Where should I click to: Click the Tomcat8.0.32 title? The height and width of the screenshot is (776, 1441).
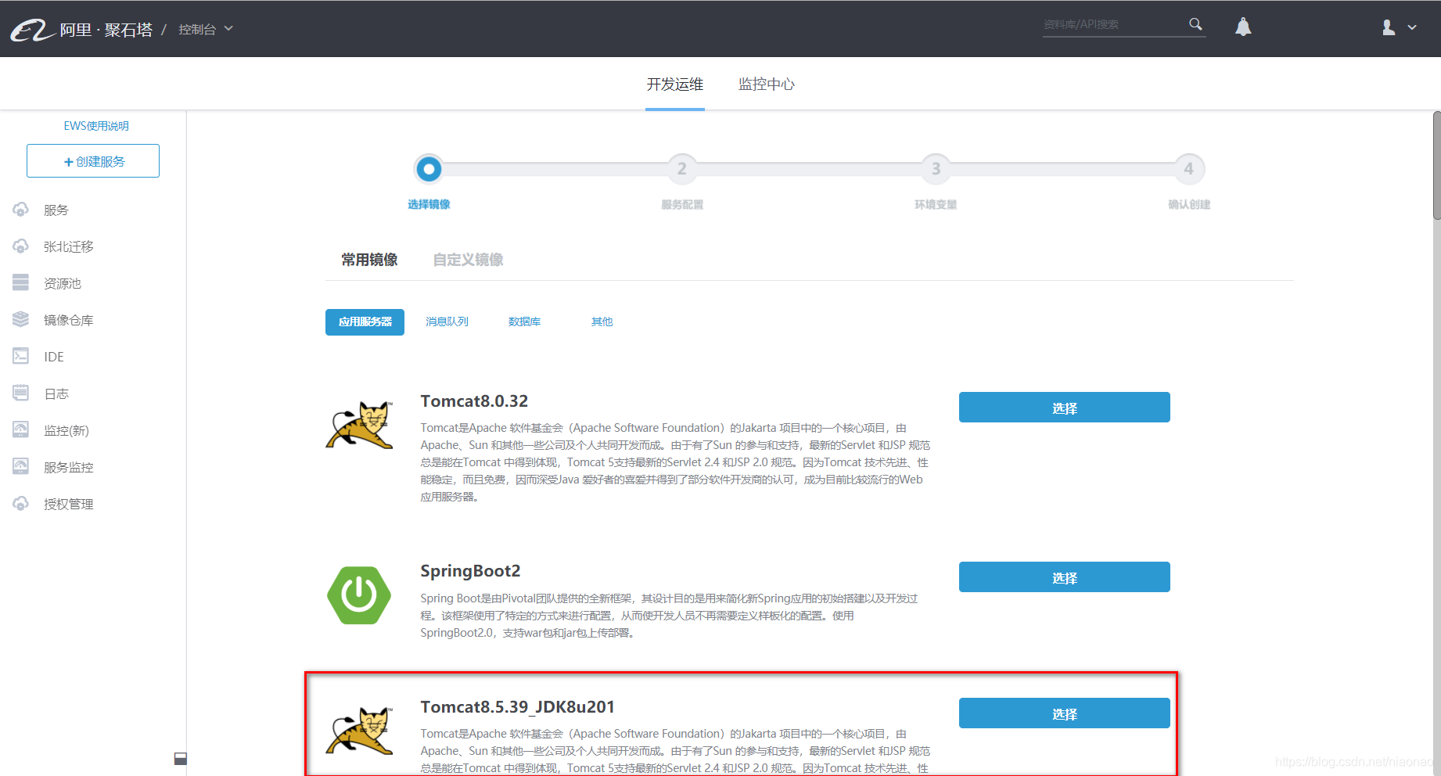tap(474, 401)
